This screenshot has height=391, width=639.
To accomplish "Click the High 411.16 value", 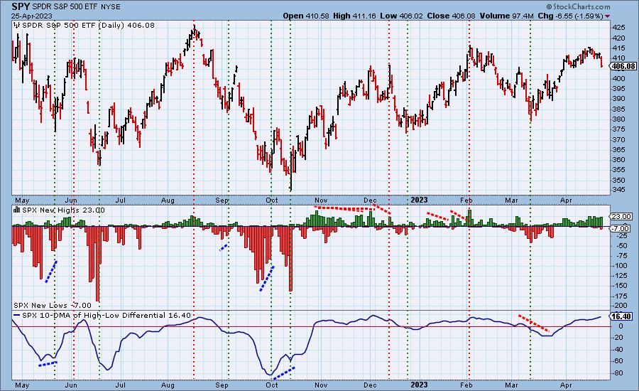I will tap(354, 16).
